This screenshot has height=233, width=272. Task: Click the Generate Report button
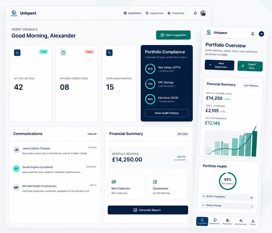point(148,210)
